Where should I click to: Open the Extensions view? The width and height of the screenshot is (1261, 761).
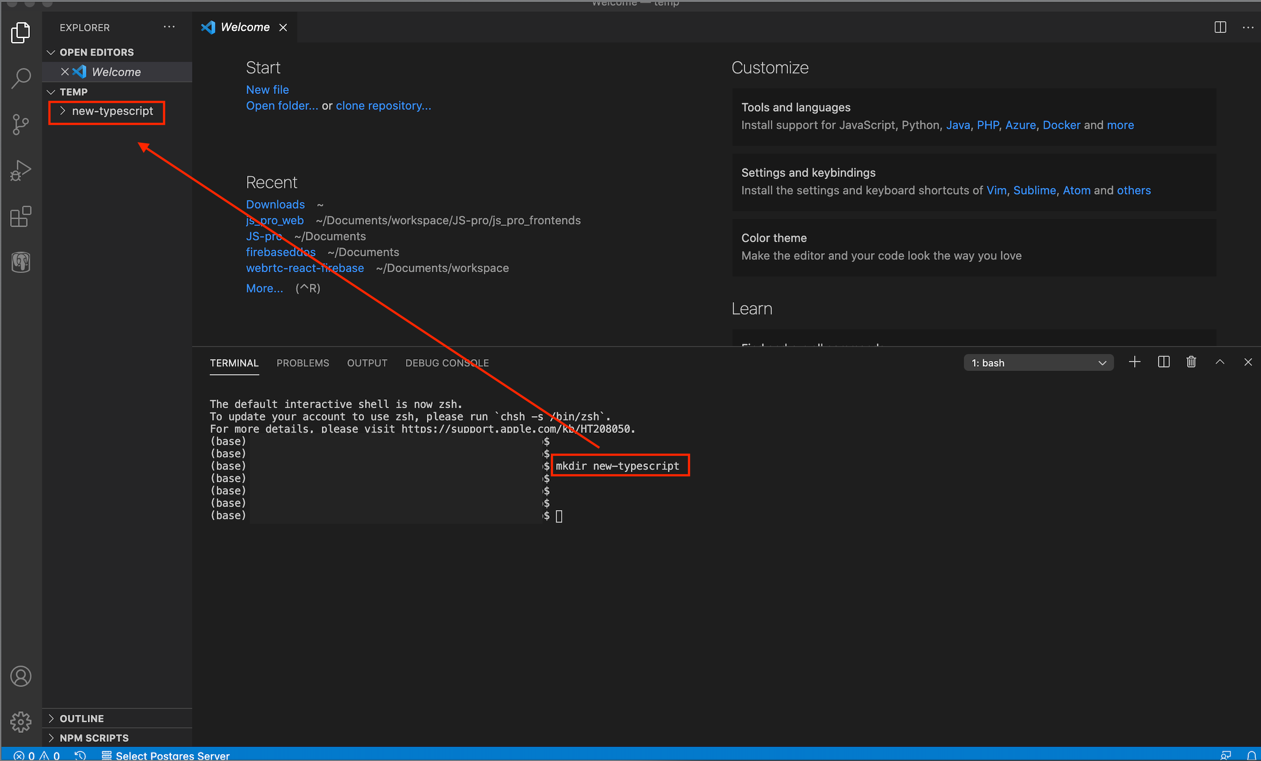21,216
